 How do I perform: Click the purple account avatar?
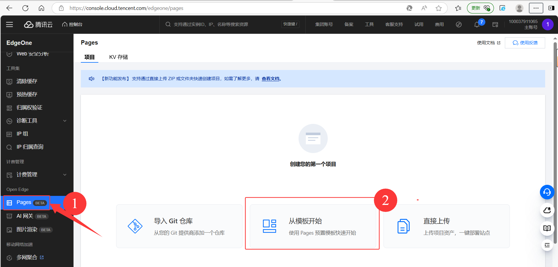coord(548,24)
